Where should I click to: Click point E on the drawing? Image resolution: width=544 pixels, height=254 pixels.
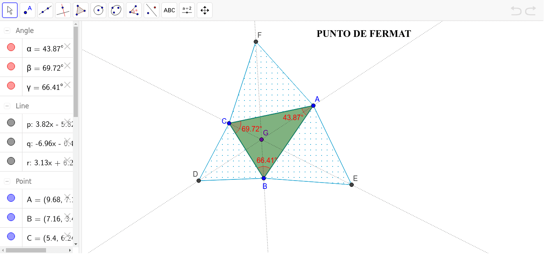(352, 185)
